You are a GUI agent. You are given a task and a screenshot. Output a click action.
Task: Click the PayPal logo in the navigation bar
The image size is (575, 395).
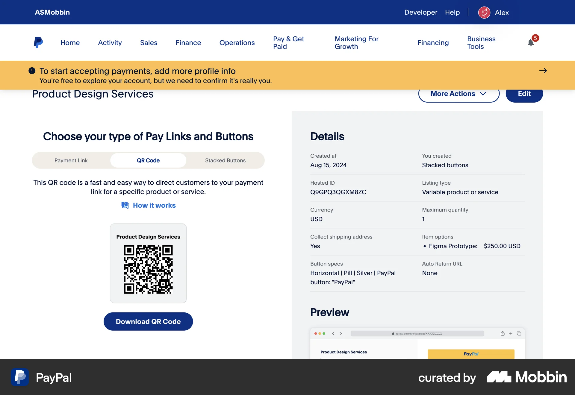[38, 42]
